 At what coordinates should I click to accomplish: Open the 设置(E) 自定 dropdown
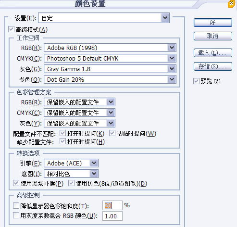tap(104, 18)
